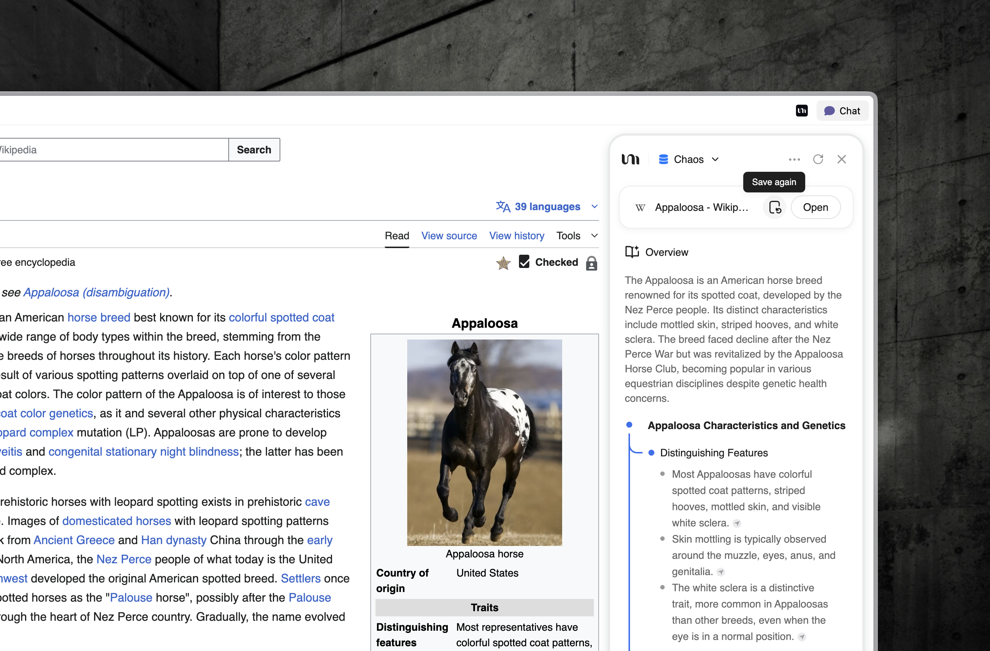Click the Overview book icon
990x651 pixels.
[x=632, y=252]
